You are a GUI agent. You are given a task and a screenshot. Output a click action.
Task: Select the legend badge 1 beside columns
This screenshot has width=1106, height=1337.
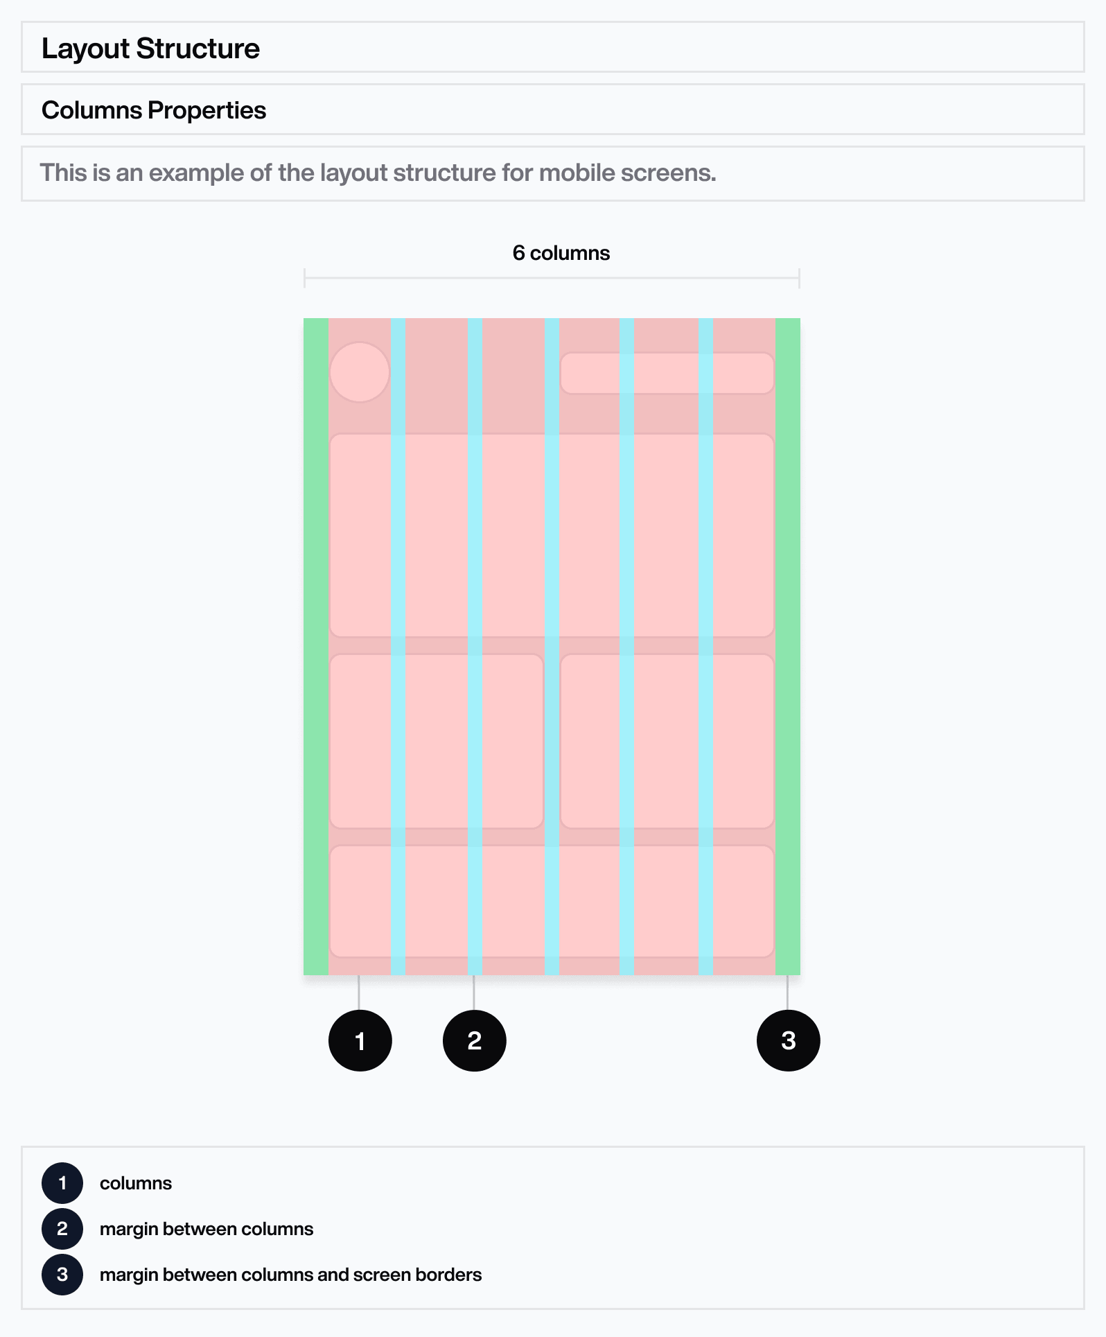(x=62, y=1182)
